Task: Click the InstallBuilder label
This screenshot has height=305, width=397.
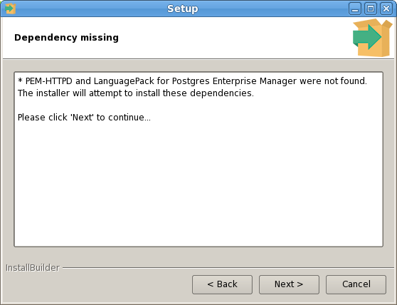Action: pyautogui.click(x=33, y=268)
